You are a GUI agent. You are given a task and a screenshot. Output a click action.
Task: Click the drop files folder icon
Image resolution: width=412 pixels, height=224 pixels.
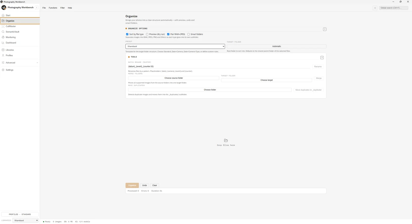(226, 140)
